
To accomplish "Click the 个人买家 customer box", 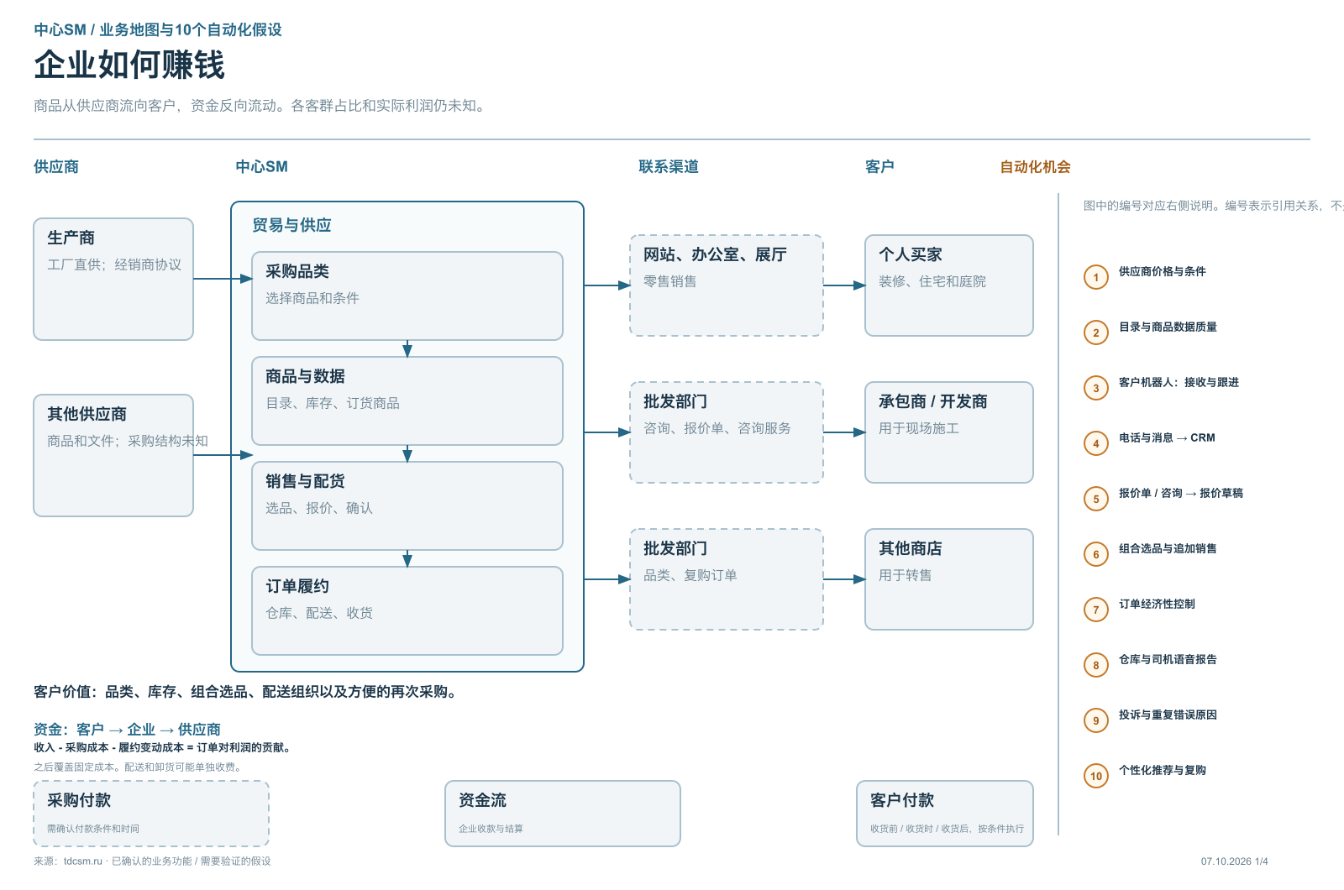I will coord(949,285).
